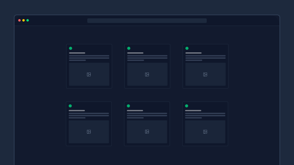The image size is (294, 165).
Task: Select the green avatar dot in top-left card
Action: coord(70,49)
